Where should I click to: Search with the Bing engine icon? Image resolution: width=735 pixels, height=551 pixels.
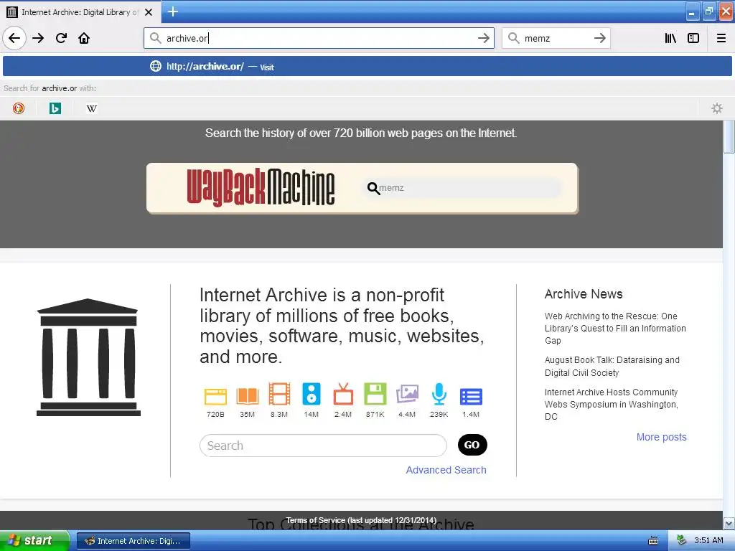55,108
